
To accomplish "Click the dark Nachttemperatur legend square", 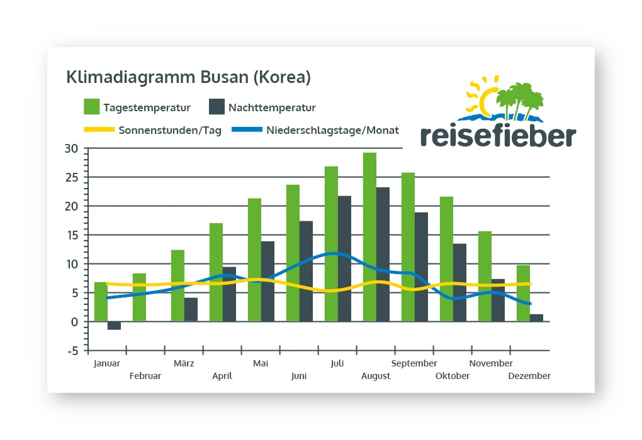I will 217,107.
